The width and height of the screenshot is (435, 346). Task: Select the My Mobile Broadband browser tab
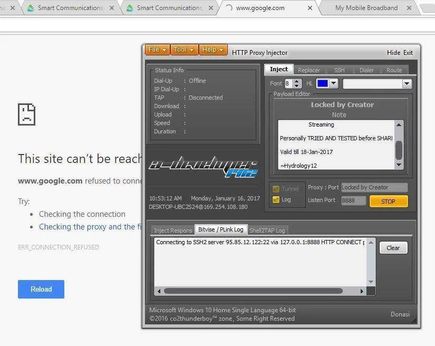(366, 8)
